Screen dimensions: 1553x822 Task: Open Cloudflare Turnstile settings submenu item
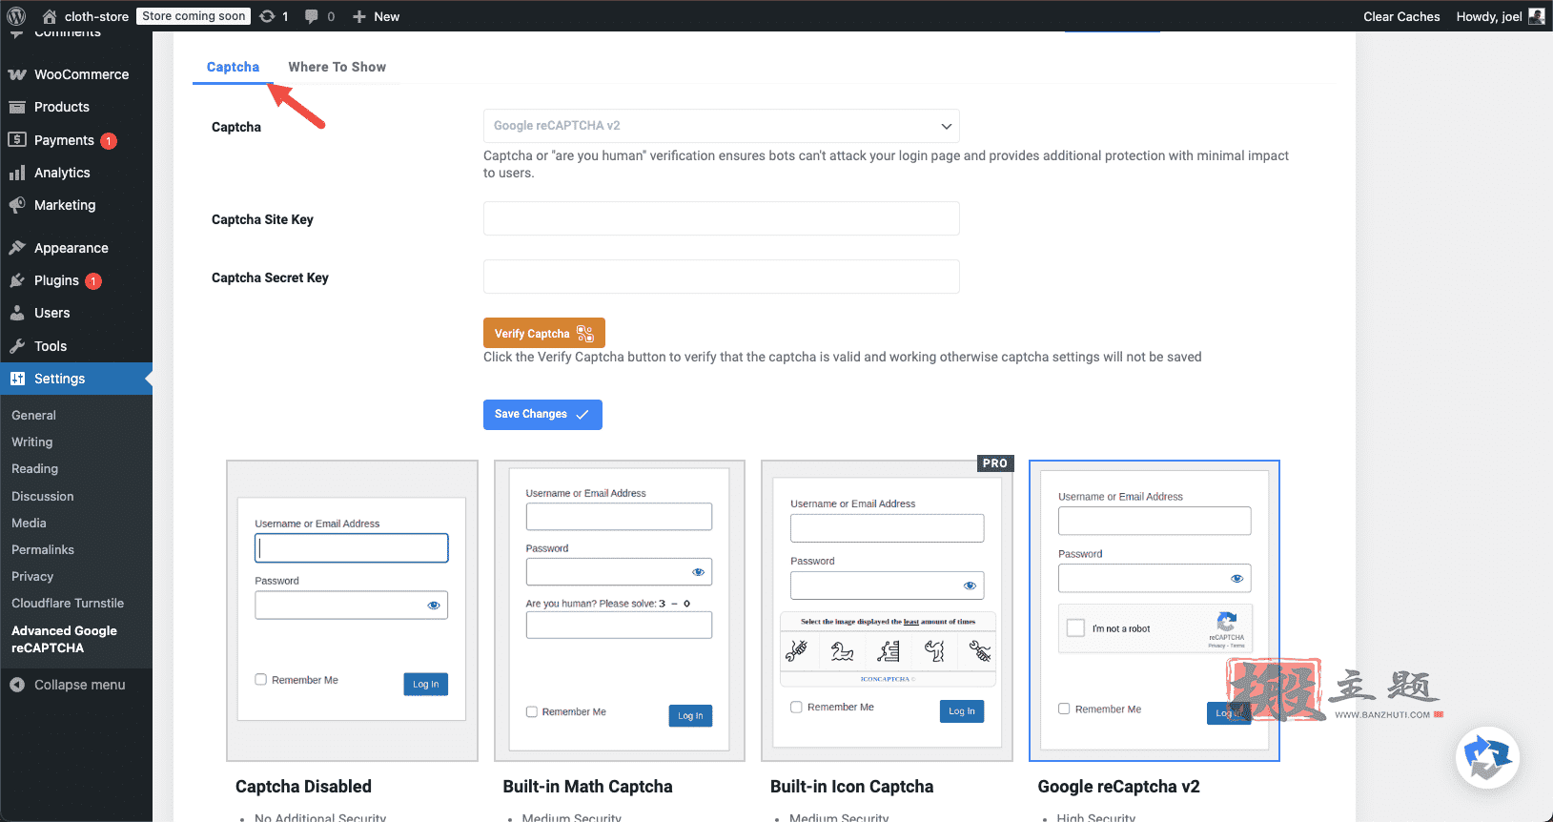pyautogui.click(x=68, y=603)
